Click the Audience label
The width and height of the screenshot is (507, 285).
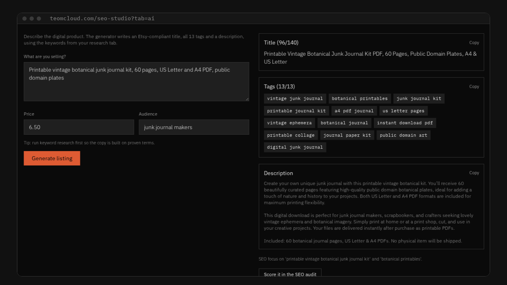coord(148,114)
